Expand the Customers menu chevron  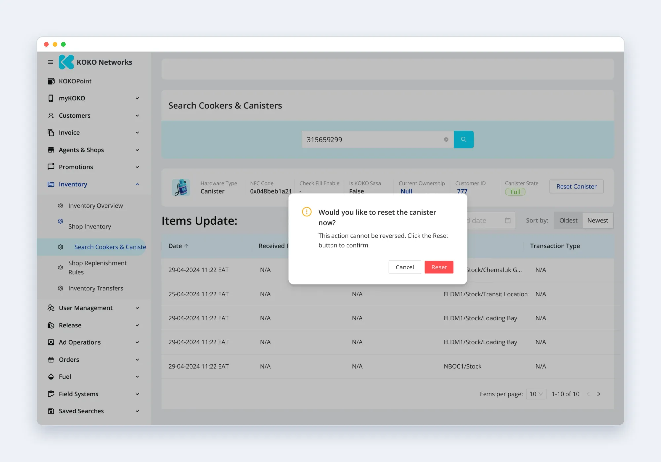(137, 115)
